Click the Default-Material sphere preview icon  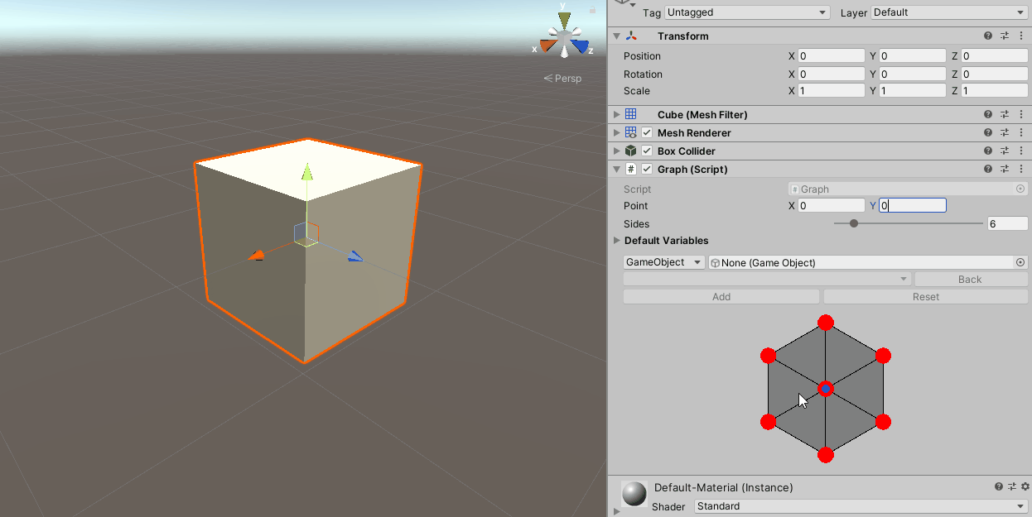click(634, 494)
